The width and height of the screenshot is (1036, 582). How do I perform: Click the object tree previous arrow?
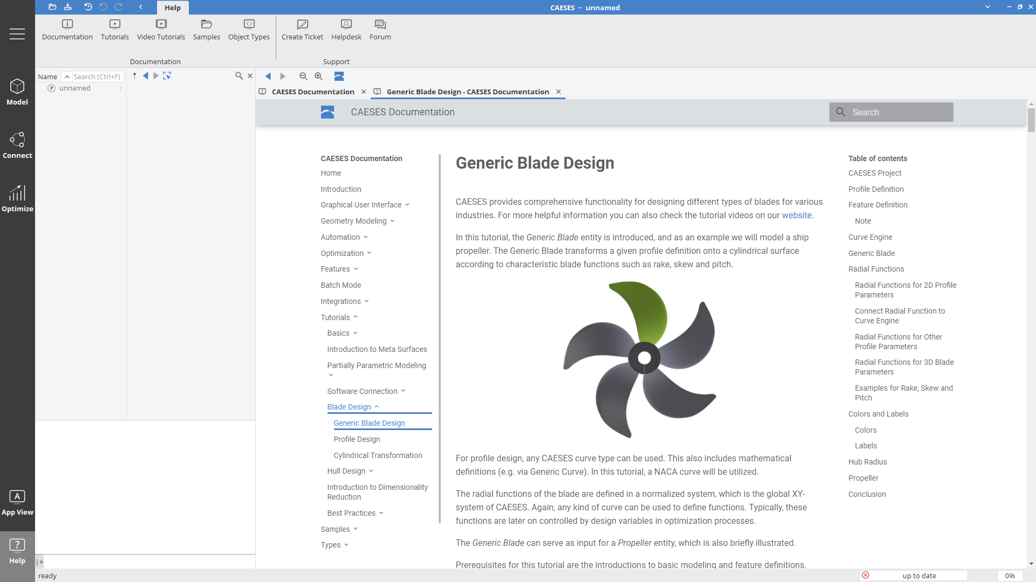pos(146,76)
